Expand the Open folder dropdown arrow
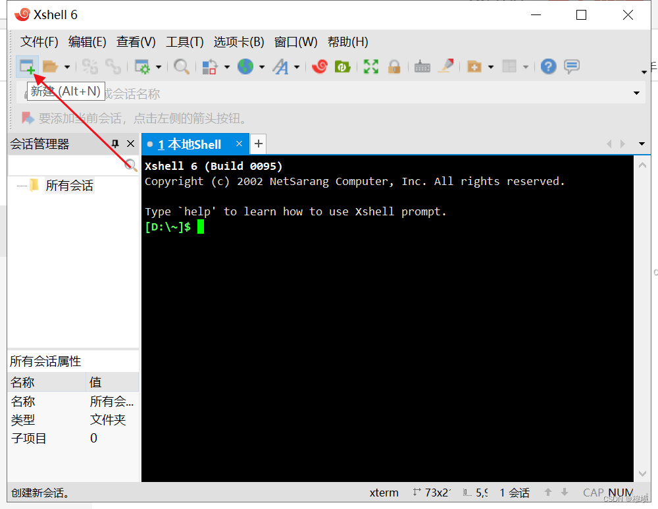Screen dimensions: 658x509 pyautogui.click(x=66, y=67)
